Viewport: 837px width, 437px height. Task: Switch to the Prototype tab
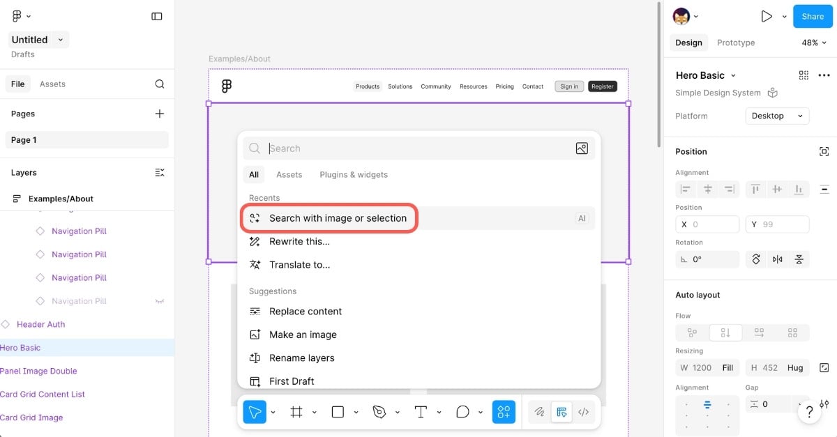736,43
